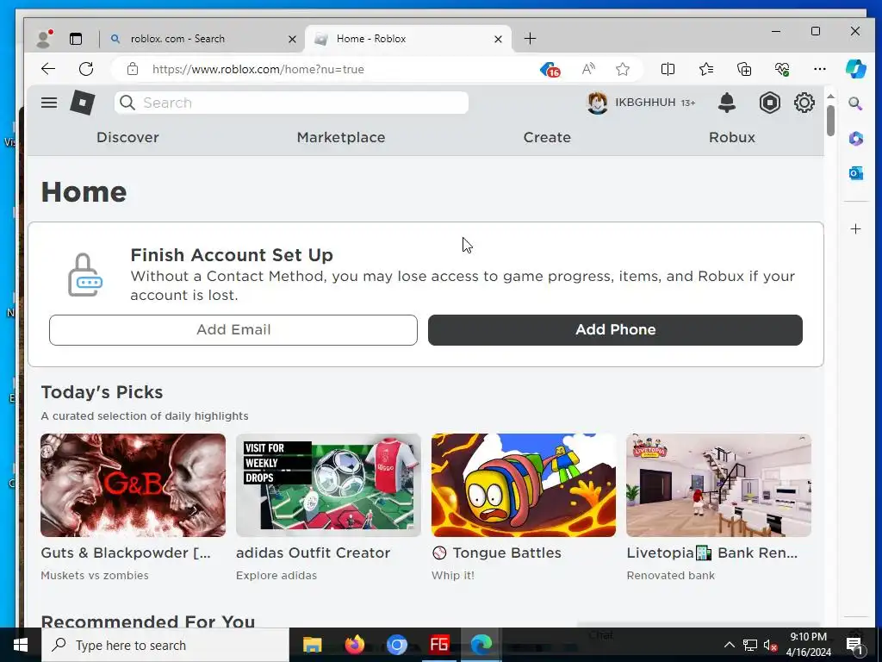Go back with the browser back arrow

48,69
